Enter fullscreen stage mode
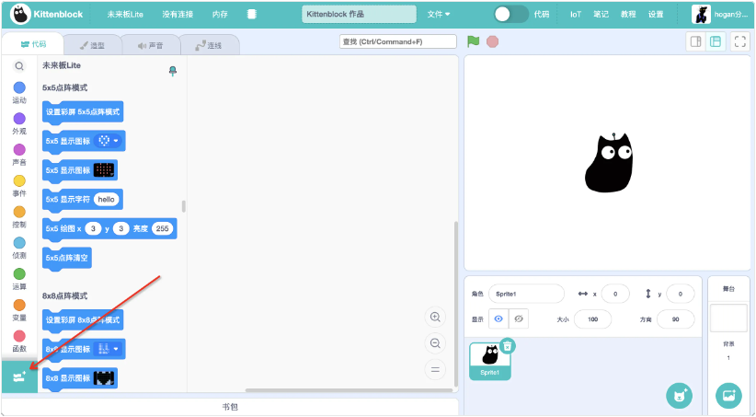Screen dimensions: 756x417 739,41
